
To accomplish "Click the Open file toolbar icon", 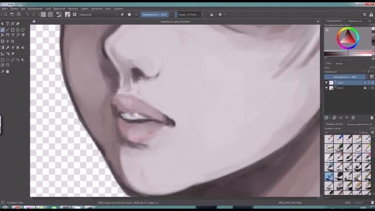I will [x=12, y=15].
